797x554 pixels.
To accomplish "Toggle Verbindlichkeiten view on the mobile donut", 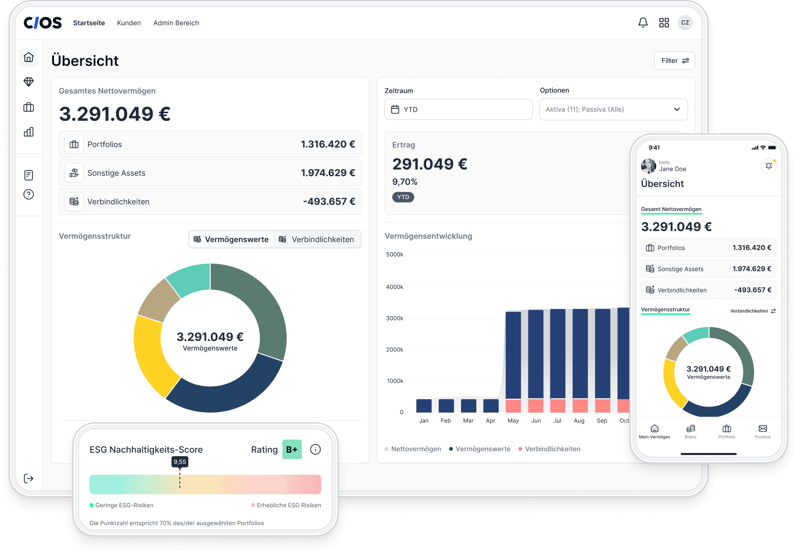I will coord(752,311).
